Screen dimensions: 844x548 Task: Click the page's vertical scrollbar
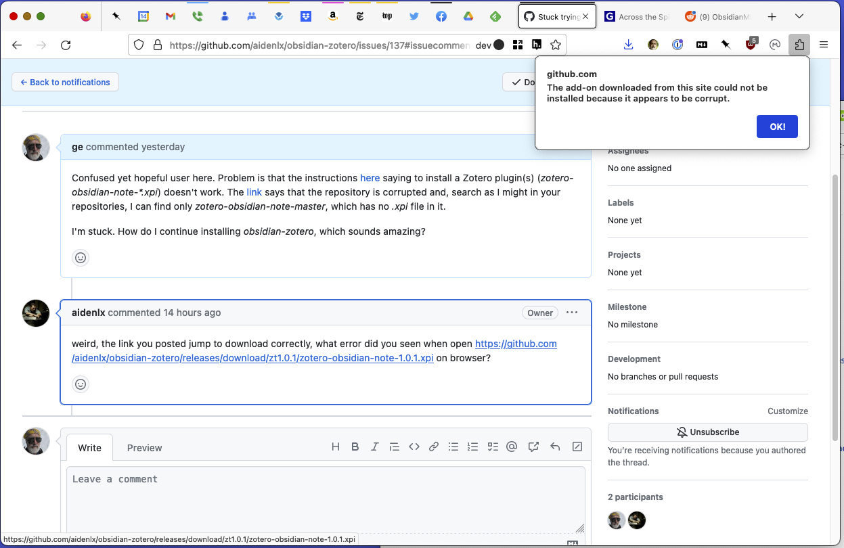[x=835, y=271]
